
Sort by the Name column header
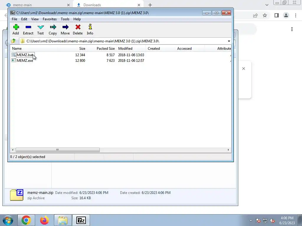tap(34, 49)
